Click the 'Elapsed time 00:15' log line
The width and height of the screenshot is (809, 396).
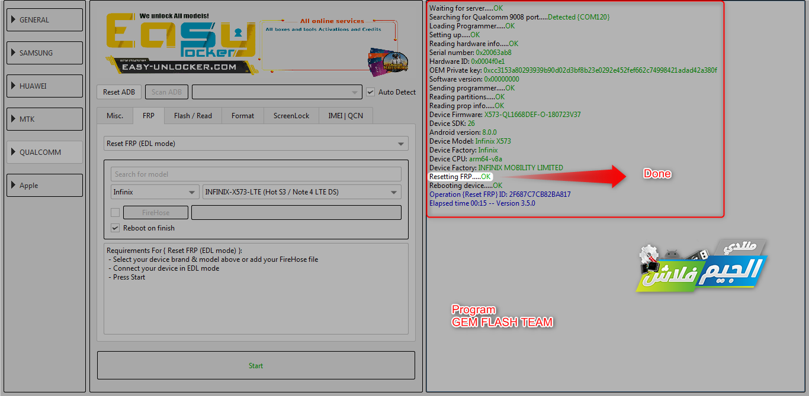(x=482, y=203)
